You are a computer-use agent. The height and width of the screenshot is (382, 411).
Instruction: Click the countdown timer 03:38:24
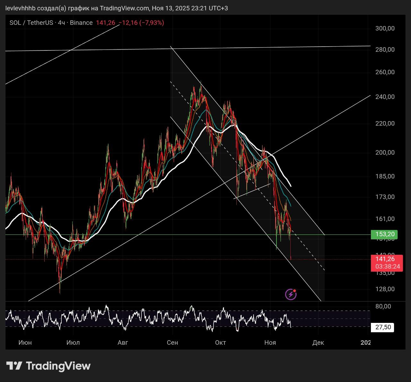click(x=388, y=267)
